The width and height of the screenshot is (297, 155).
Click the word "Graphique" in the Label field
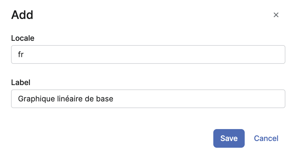32,99
